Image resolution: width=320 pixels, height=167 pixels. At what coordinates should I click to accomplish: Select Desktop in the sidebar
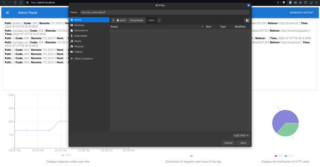pyautogui.click(x=89, y=25)
